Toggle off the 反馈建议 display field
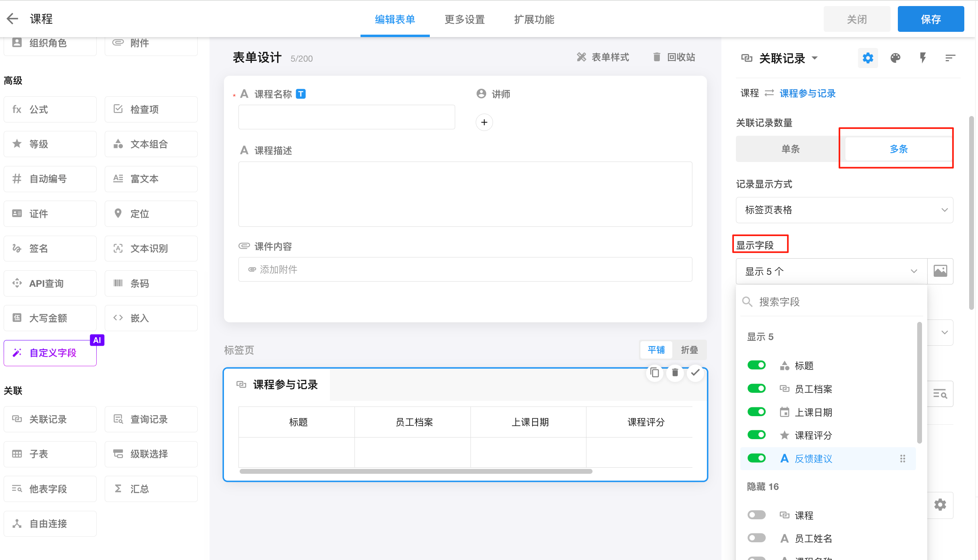Image resolution: width=978 pixels, height=560 pixels. [756, 458]
